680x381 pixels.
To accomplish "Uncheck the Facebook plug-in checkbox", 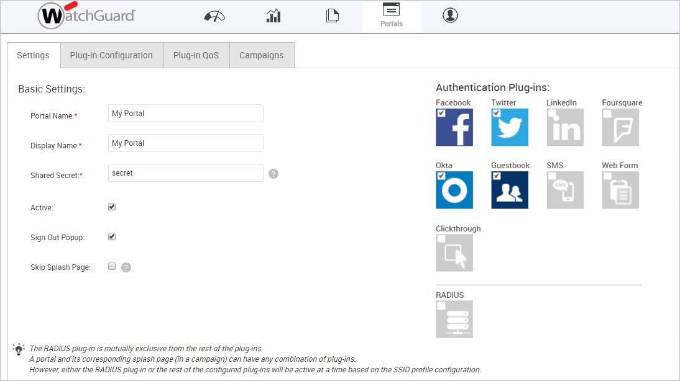I will 442,113.
